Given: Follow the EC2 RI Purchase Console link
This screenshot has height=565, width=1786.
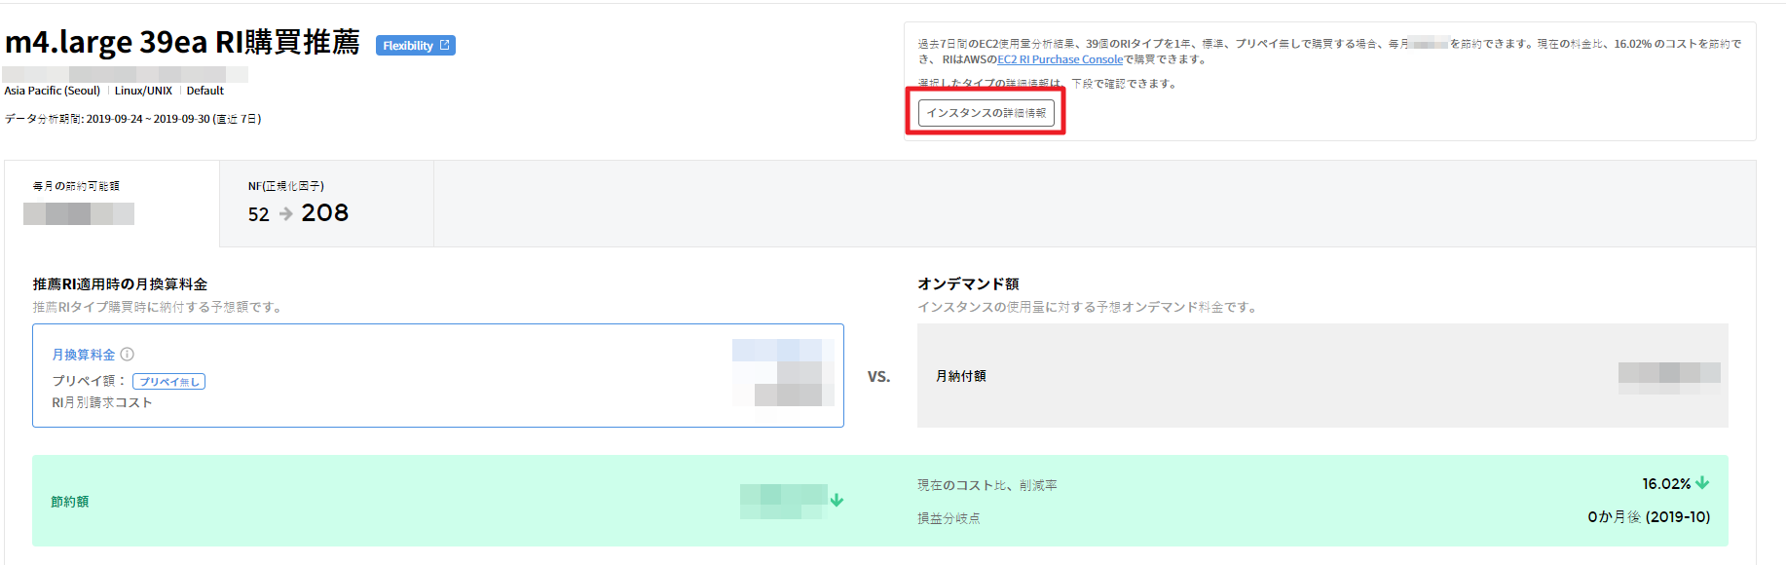Looking at the screenshot, I should tap(1060, 59).
